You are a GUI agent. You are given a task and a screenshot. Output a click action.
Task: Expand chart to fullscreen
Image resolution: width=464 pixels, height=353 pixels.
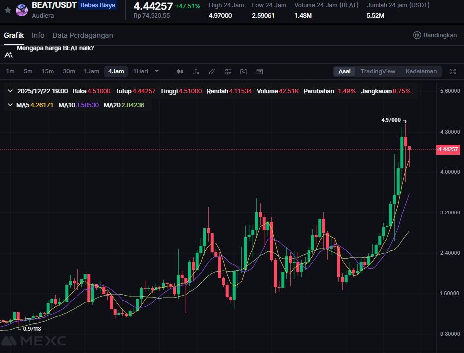[453, 71]
